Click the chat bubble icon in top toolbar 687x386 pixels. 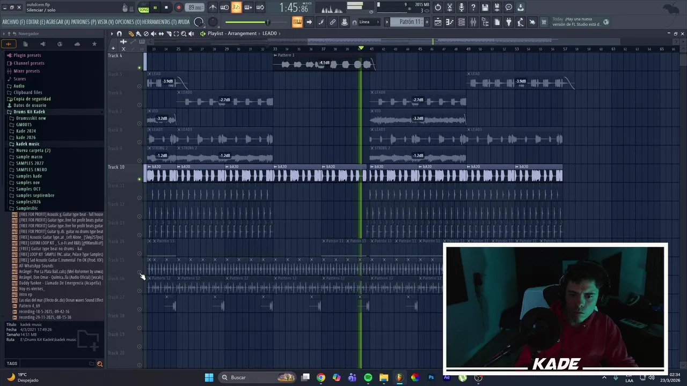pyautogui.click(x=509, y=8)
